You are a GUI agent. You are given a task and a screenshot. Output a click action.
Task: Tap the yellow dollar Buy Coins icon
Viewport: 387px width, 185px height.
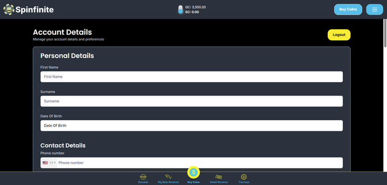193,173
